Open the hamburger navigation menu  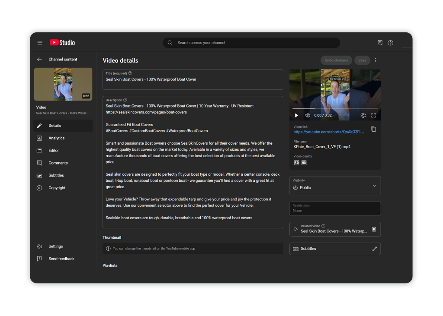tap(40, 43)
